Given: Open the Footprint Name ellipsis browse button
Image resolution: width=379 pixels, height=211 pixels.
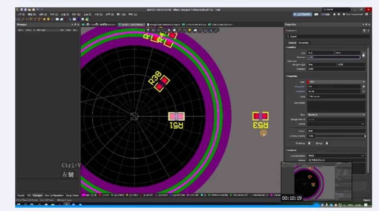Looking at the screenshot, I should tap(363, 156).
